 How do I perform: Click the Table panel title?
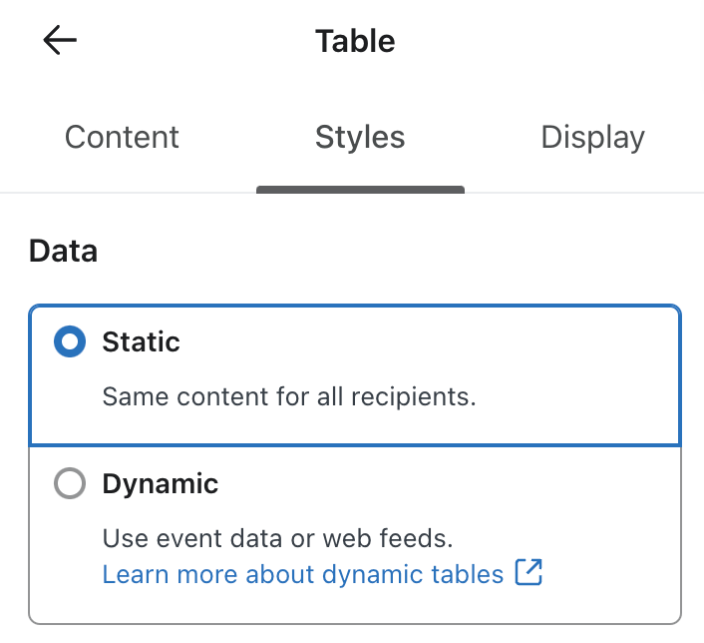355,41
